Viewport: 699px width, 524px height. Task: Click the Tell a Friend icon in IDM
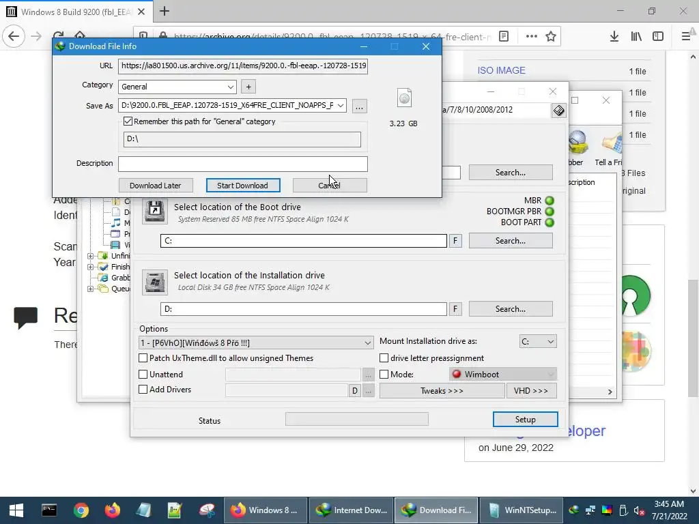612,143
